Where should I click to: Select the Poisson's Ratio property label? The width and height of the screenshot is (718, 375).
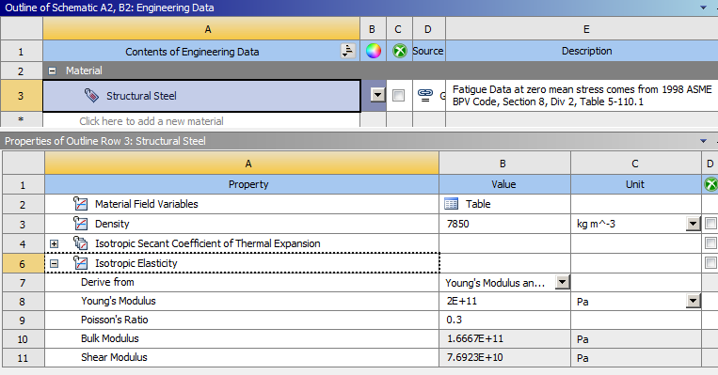115,320
